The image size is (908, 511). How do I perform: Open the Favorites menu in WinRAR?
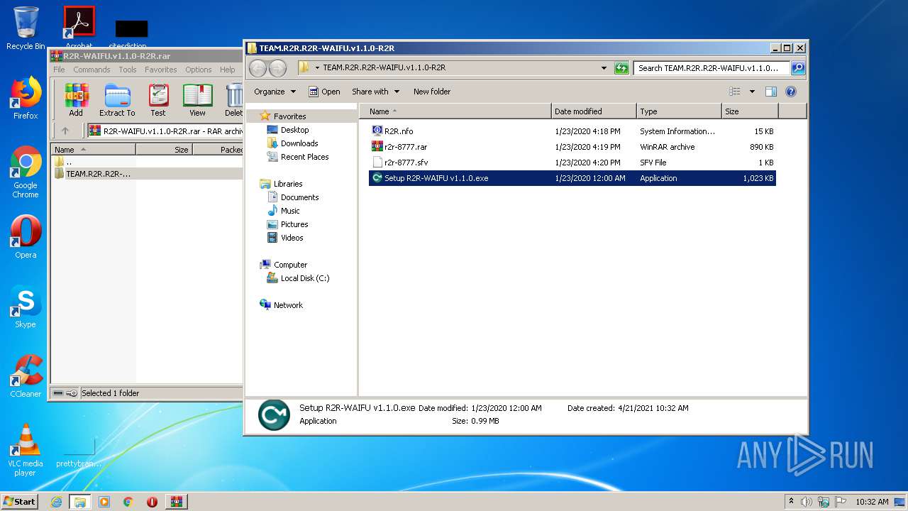tap(161, 70)
